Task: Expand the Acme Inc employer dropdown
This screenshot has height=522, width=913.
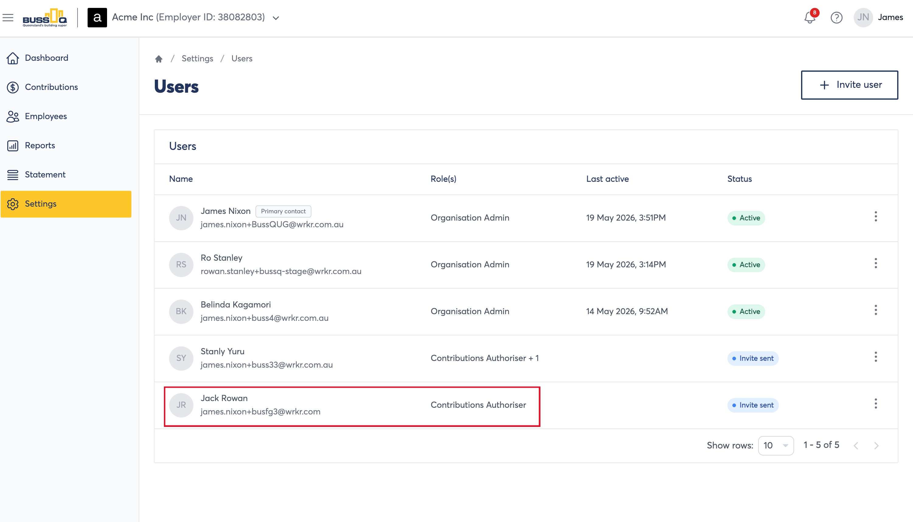Action: click(276, 18)
